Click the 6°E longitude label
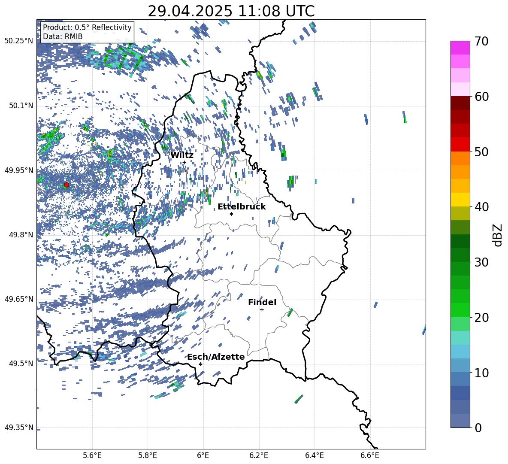 [x=203, y=455]
